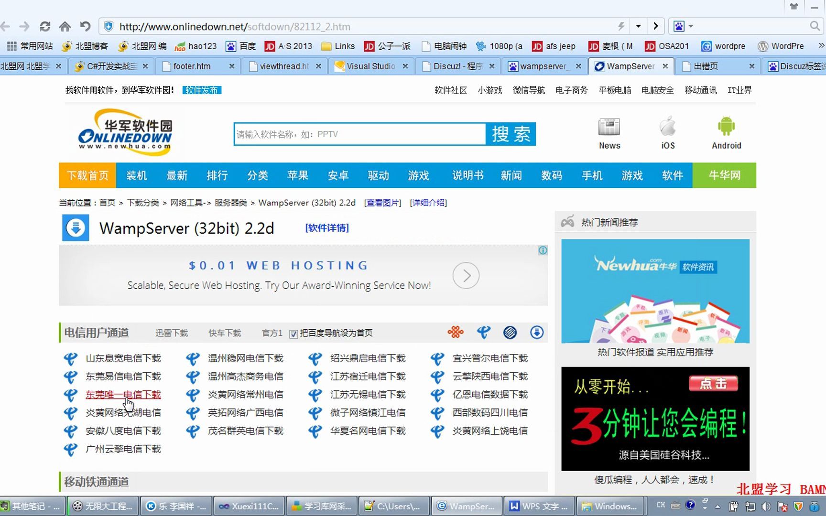Screen dimensions: 826x516
Task: Open the C:\Users taskbar item
Action: click(393, 506)
